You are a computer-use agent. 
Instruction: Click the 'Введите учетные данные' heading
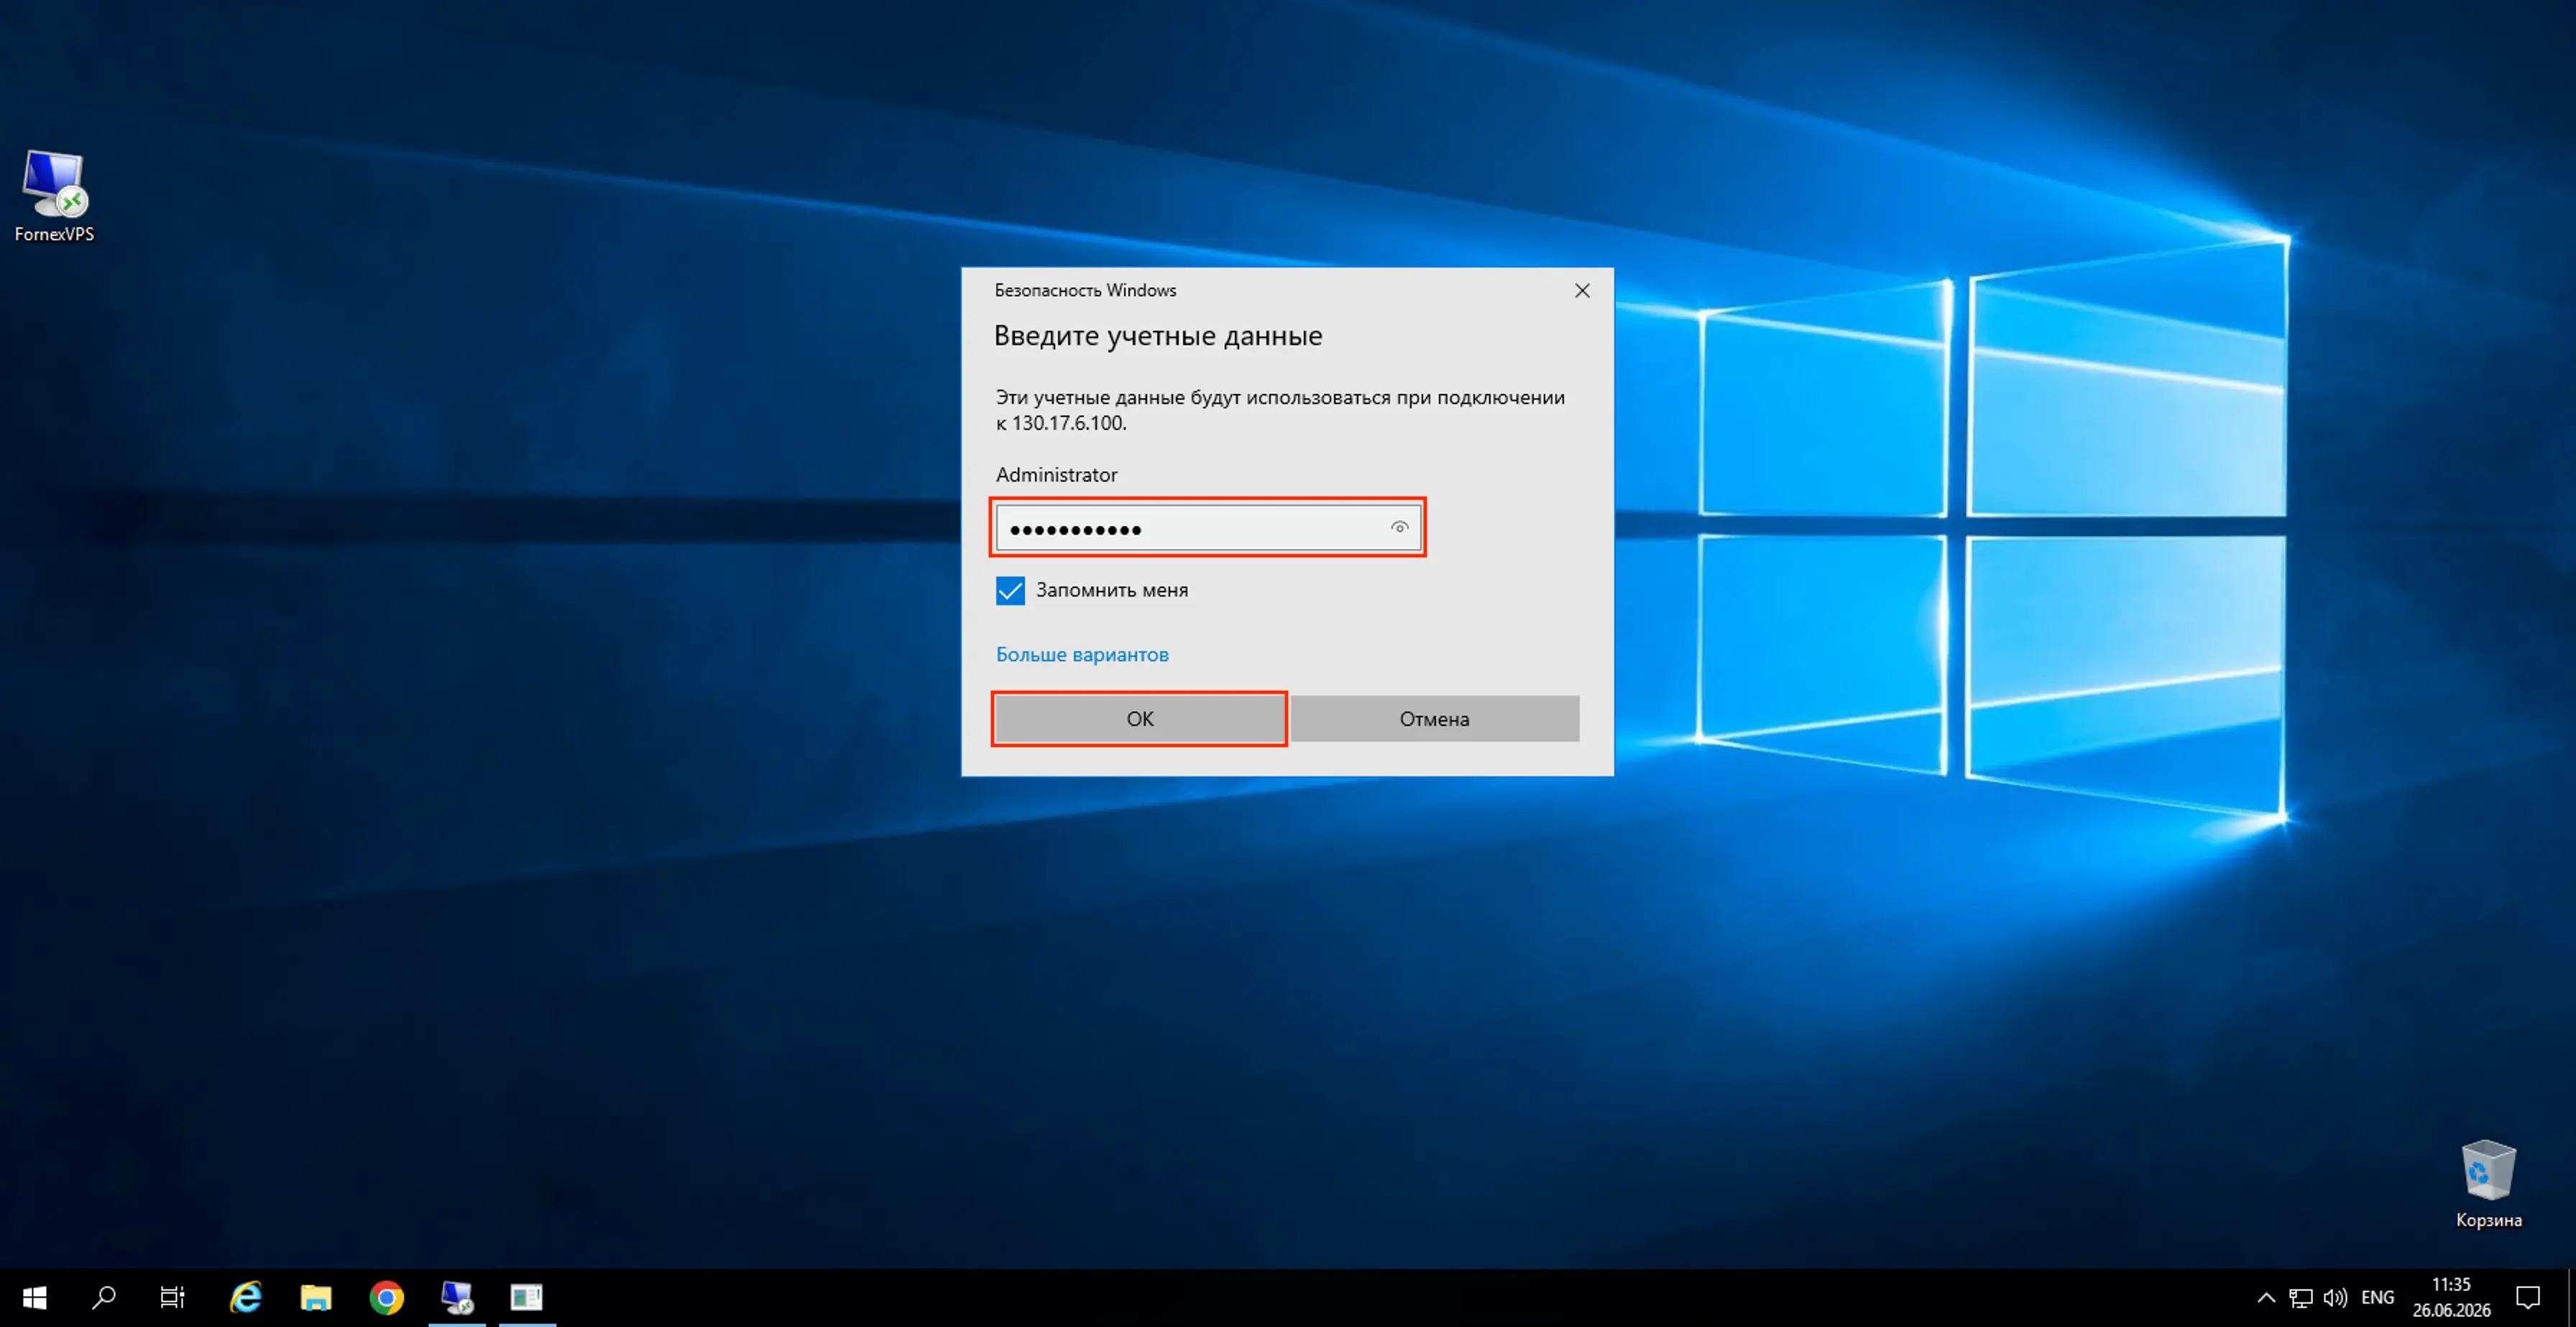pos(1158,336)
